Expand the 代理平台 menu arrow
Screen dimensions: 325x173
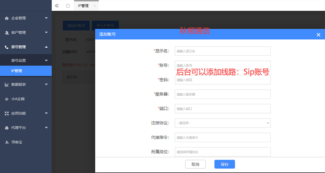click(46, 128)
